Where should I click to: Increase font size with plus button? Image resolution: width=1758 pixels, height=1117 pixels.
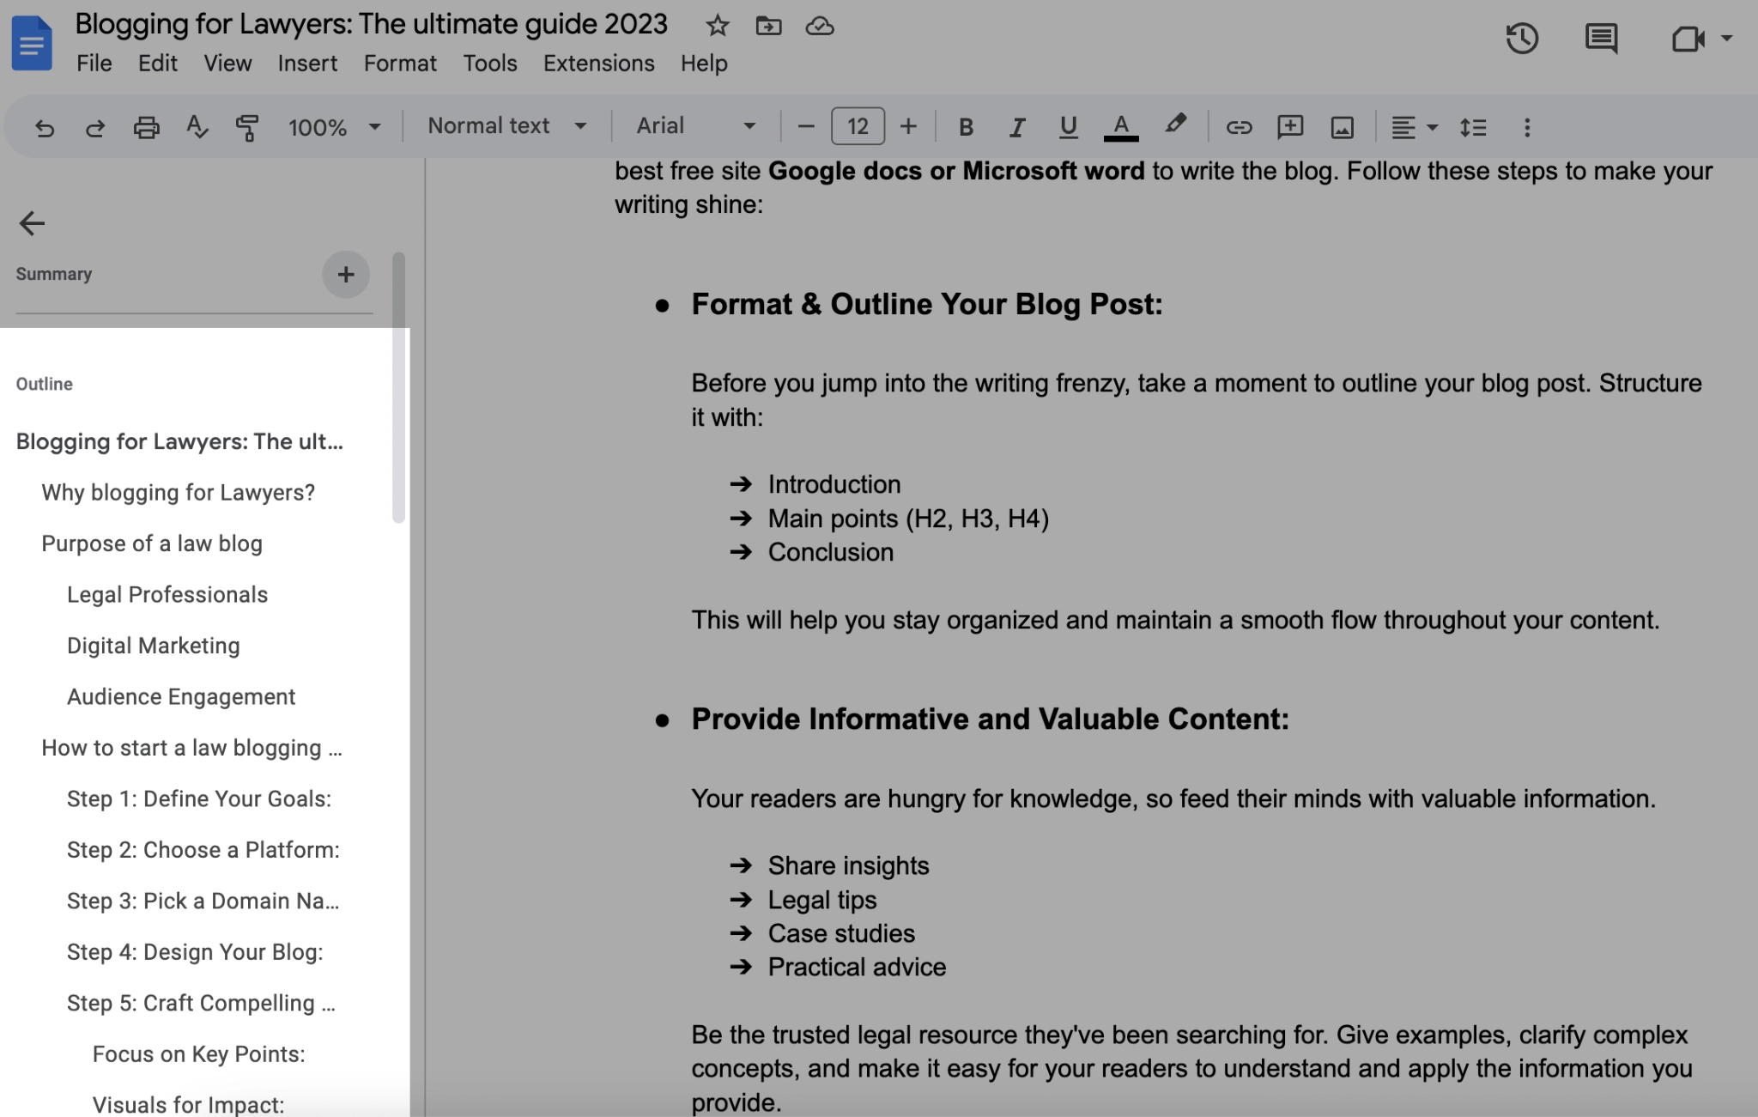(908, 127)
